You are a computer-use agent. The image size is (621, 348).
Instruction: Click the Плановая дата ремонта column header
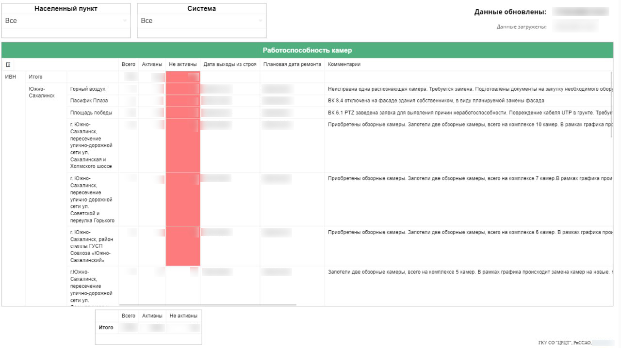(x=292, y=64)
